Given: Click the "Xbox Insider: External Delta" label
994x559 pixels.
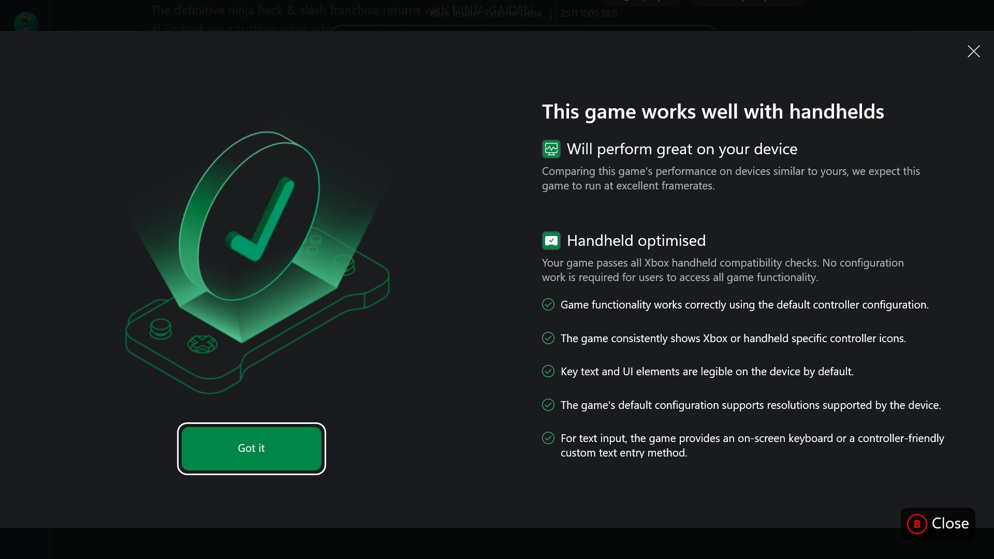Looking at the screenshot, I should (487, 13).
